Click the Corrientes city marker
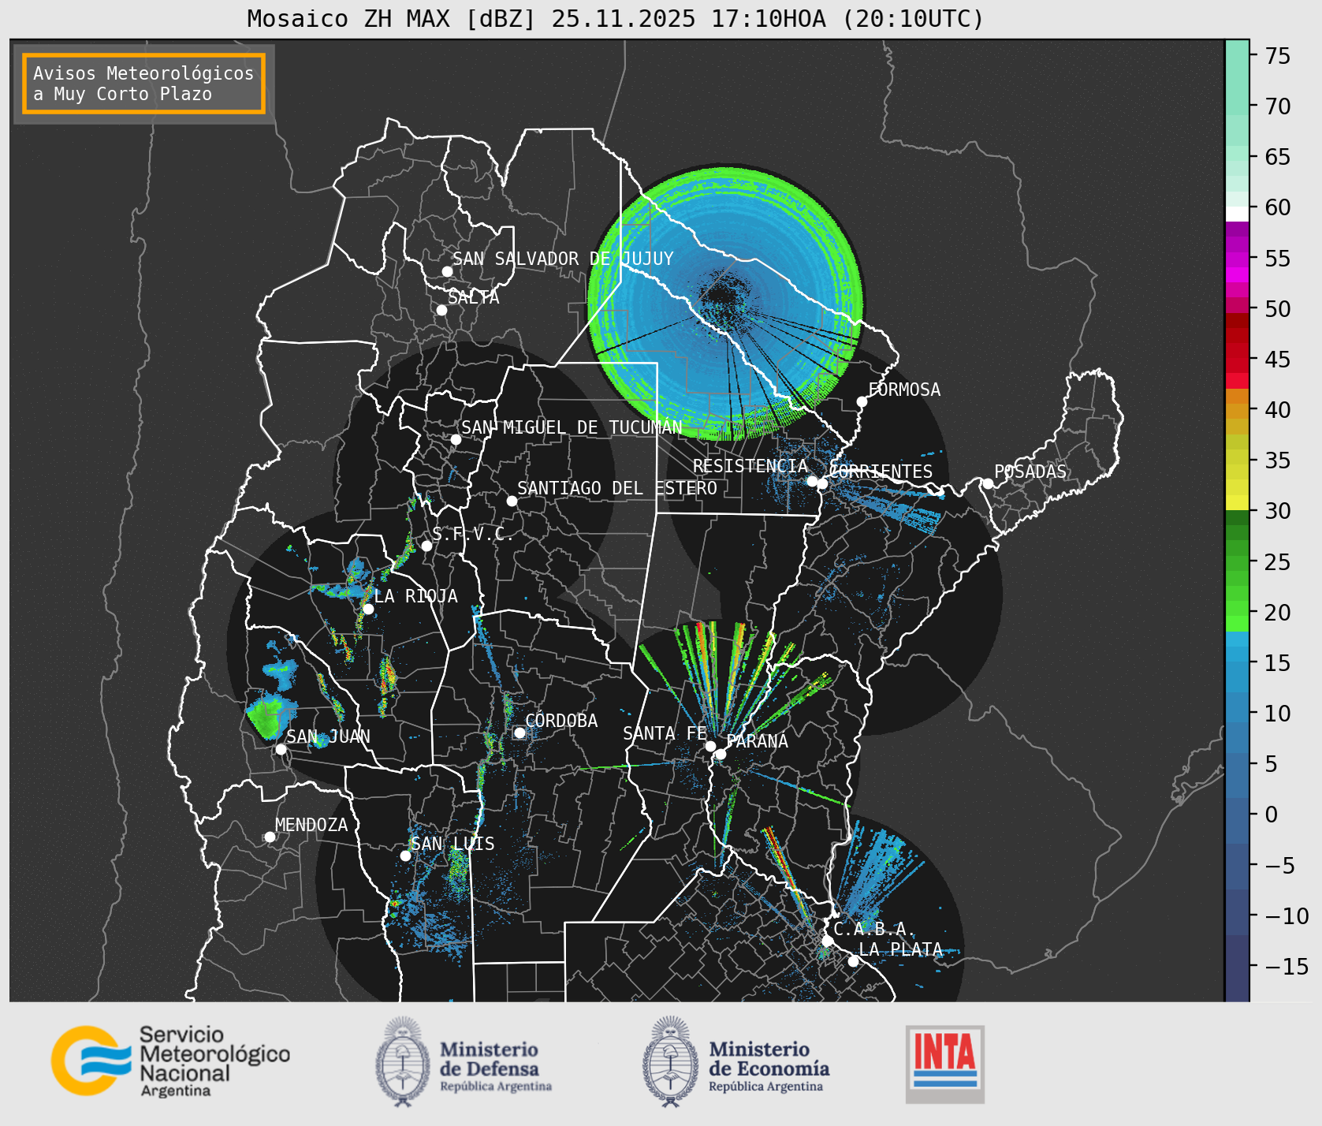The width and height of the screenshot is (1322, 1126). [x=822, y=483]
